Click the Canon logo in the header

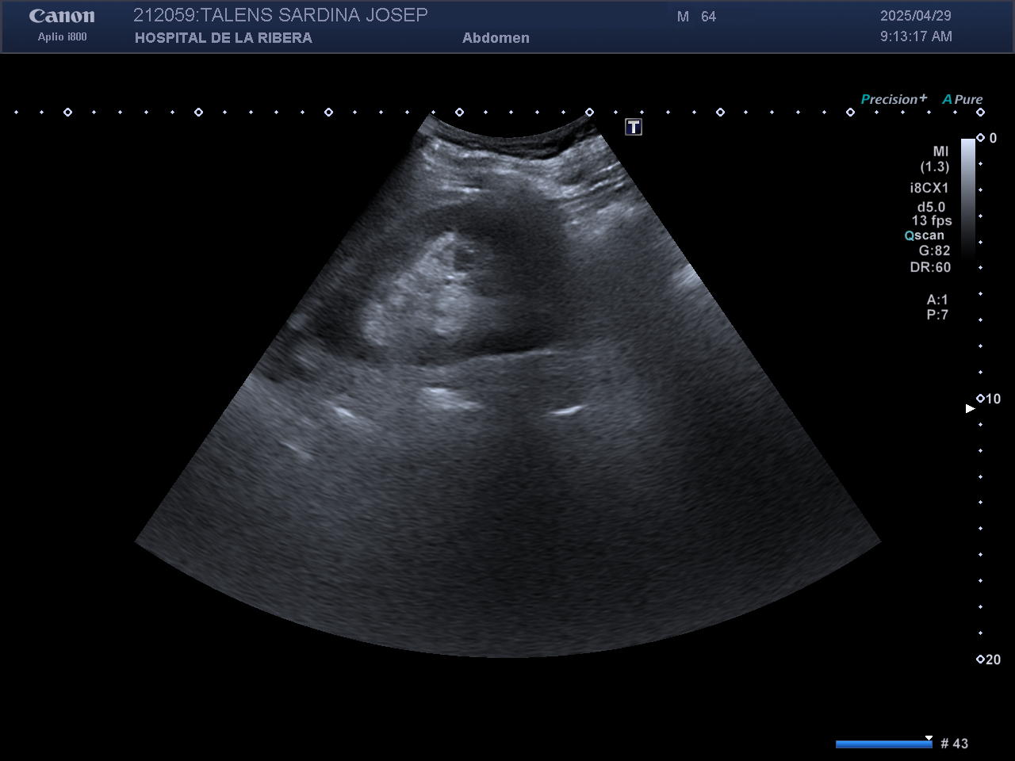(x=62, y=16)
